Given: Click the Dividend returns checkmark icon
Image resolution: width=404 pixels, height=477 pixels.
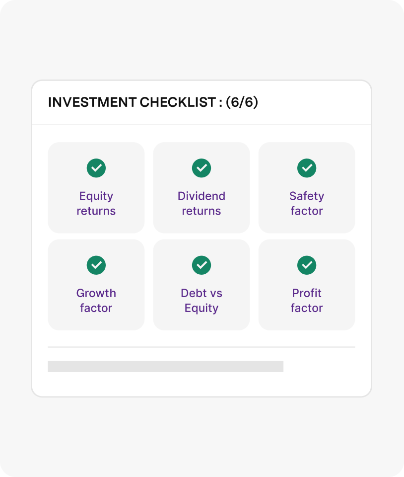Looking at the screenshot, I should (x=201, y=168).
